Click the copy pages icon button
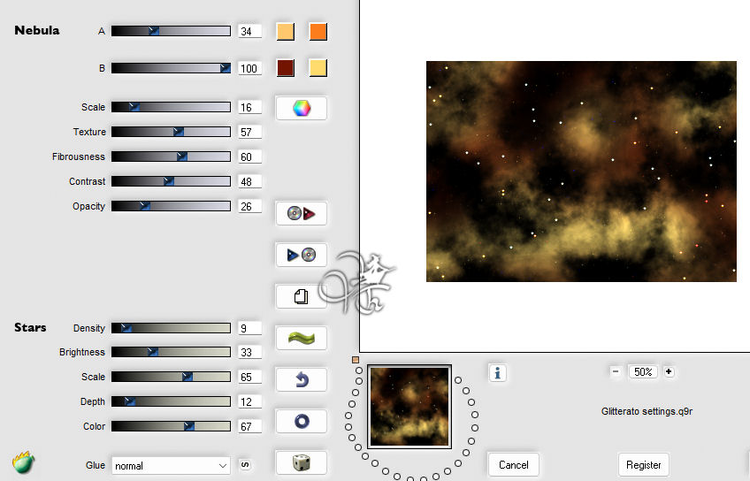750x481 pixels. click(x=301, y=296)
